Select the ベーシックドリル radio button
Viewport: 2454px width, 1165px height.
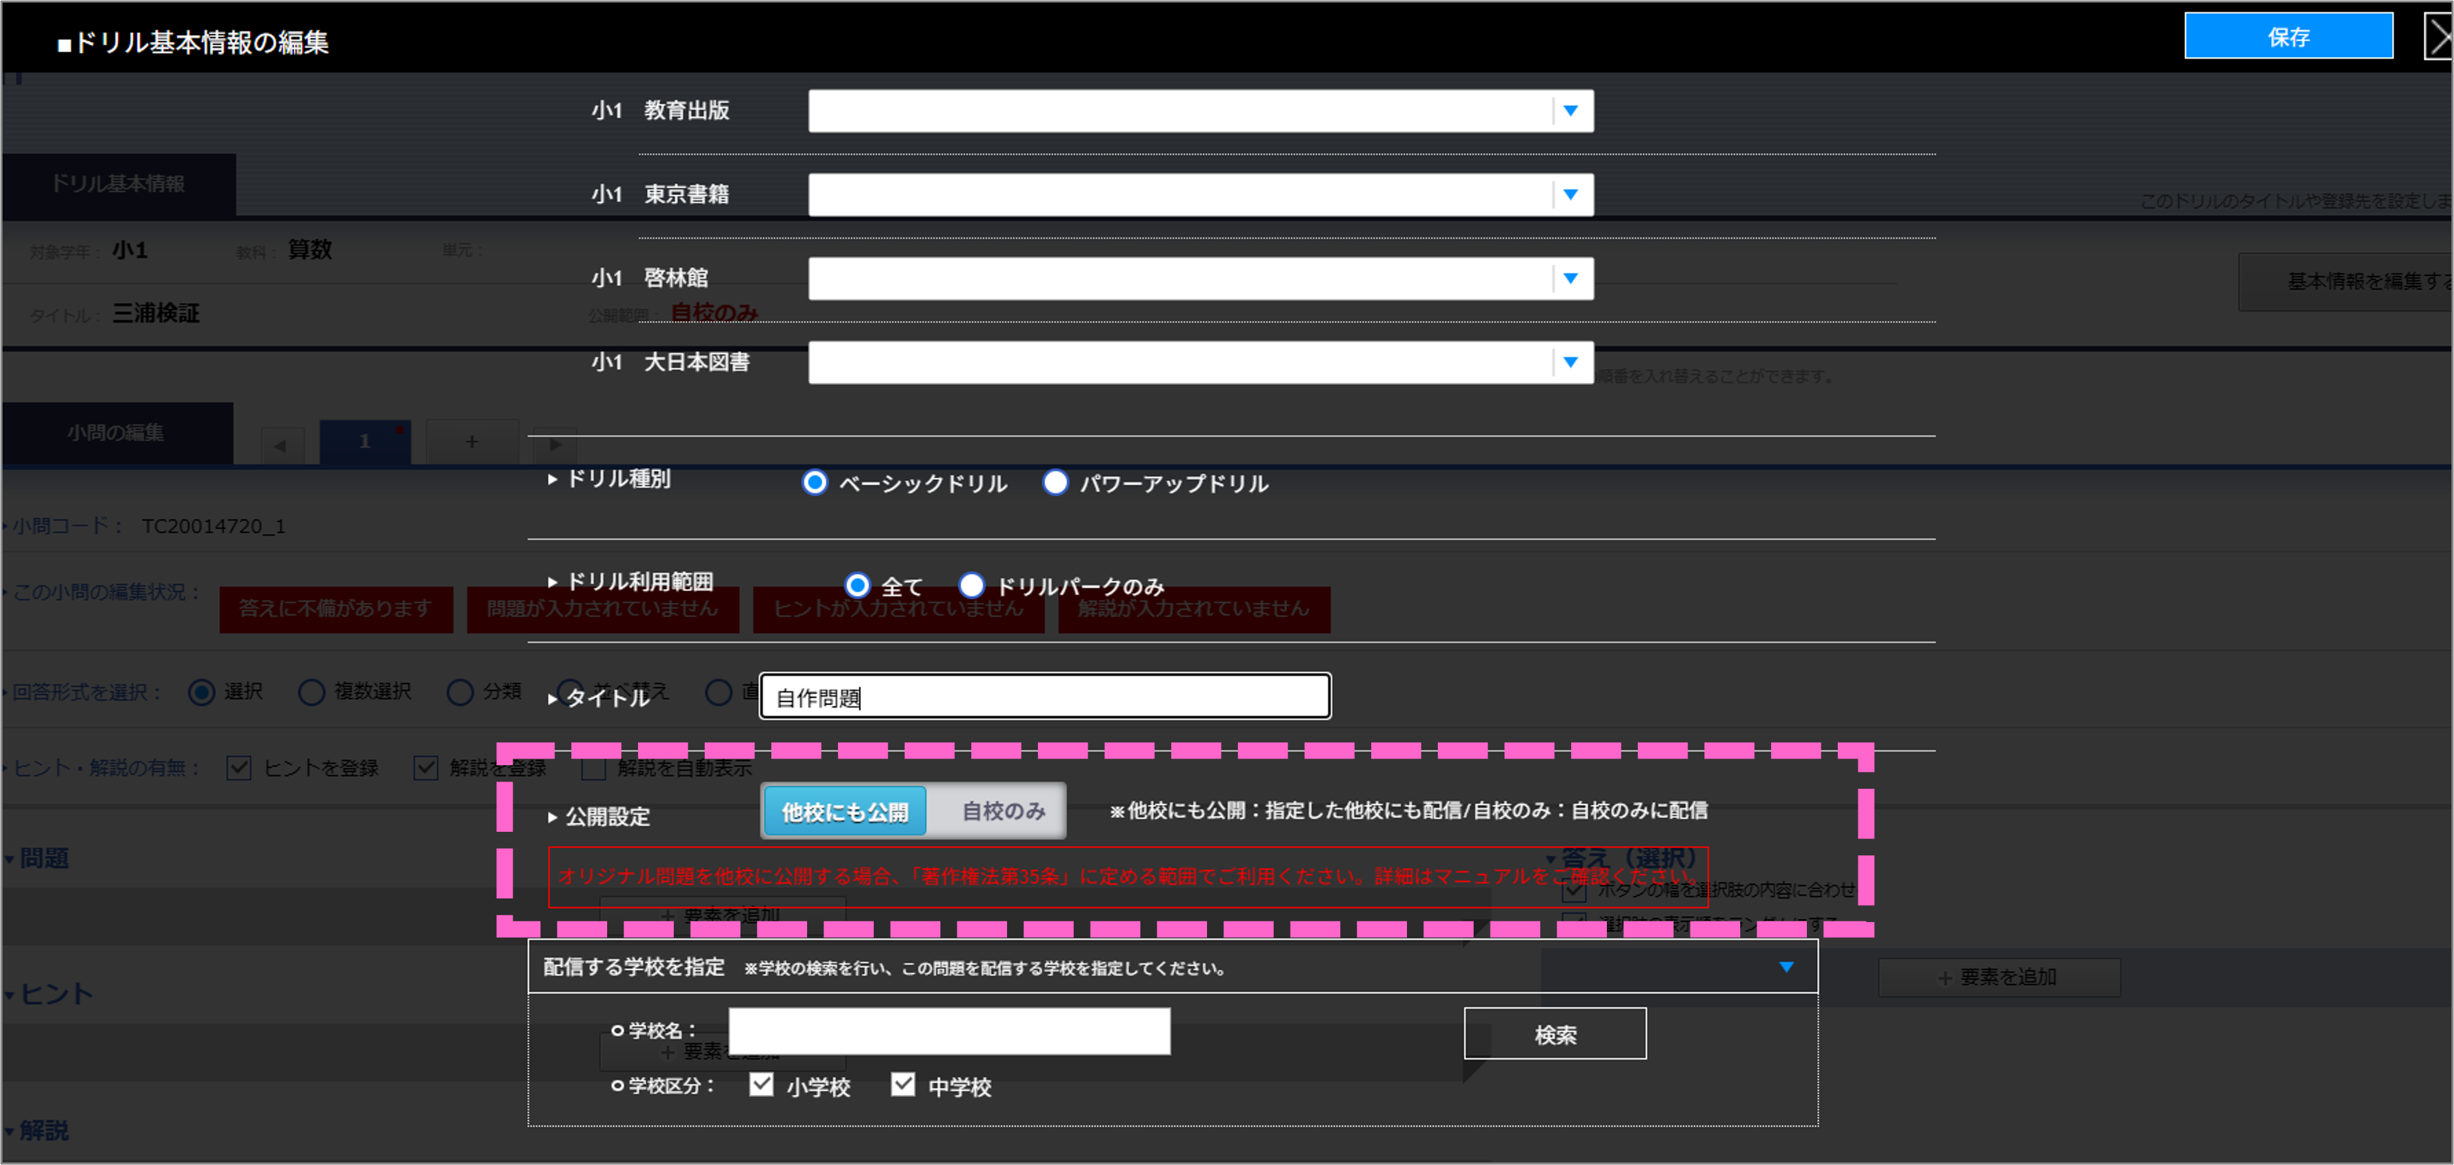click(x=814, y=482)
